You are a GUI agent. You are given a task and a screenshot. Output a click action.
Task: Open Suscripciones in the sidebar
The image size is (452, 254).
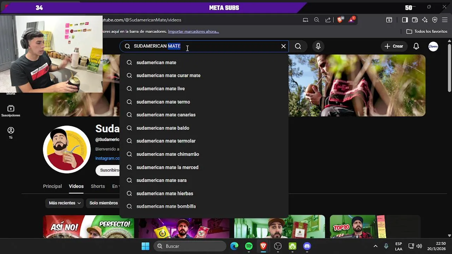11,111
